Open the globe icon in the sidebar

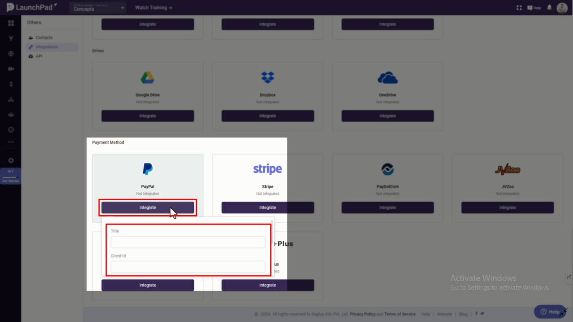click(11, 54)
